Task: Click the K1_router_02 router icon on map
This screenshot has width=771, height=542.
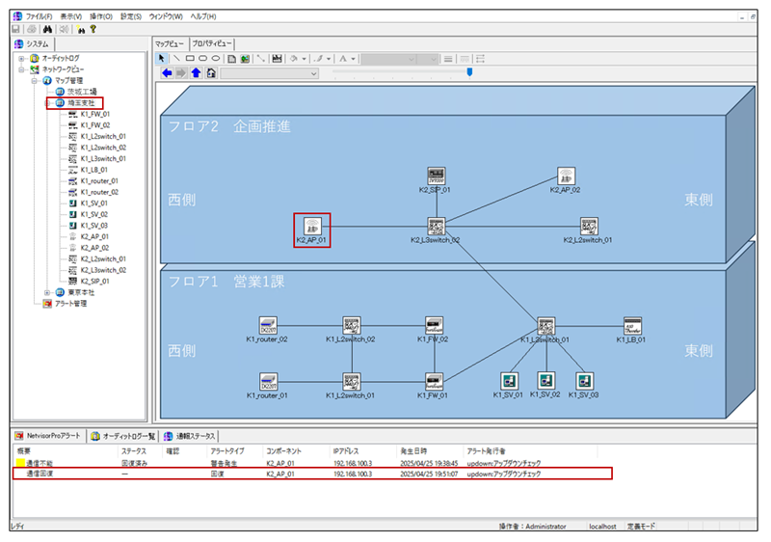Action: point(267,326)
